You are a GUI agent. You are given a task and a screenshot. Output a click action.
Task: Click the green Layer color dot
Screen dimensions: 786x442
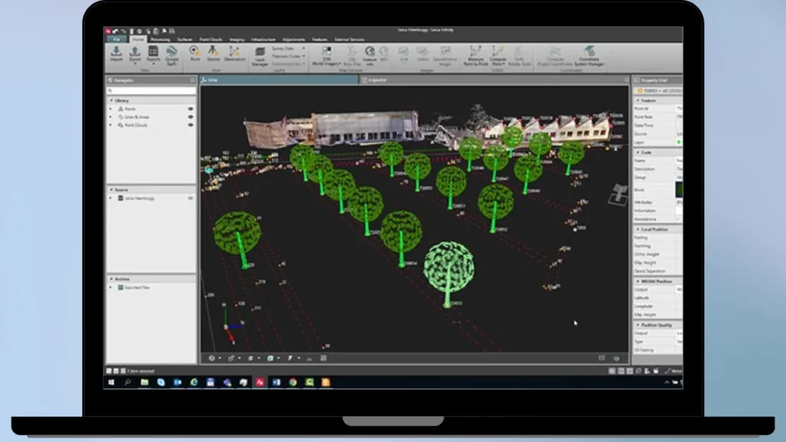click(679, 142)
